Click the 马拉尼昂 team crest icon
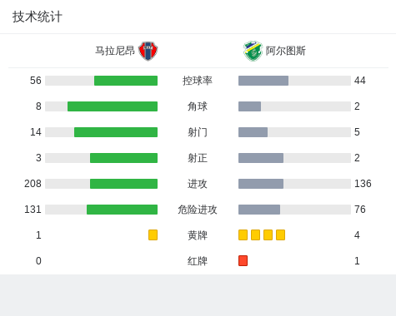Viewport: 396px width, 316px height. (148, 51)
